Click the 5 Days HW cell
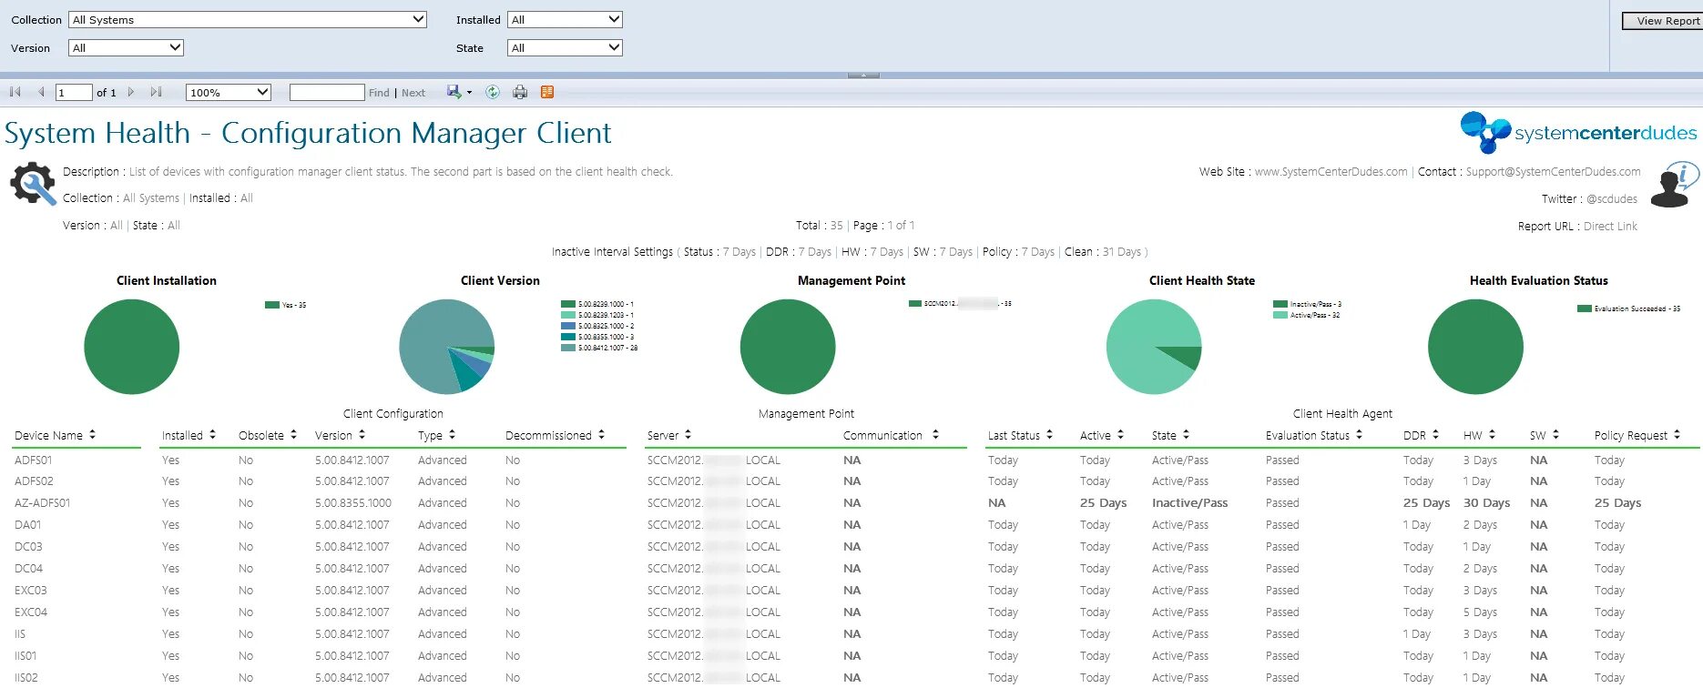The image size is (1703, 688). coord(1480,612)
